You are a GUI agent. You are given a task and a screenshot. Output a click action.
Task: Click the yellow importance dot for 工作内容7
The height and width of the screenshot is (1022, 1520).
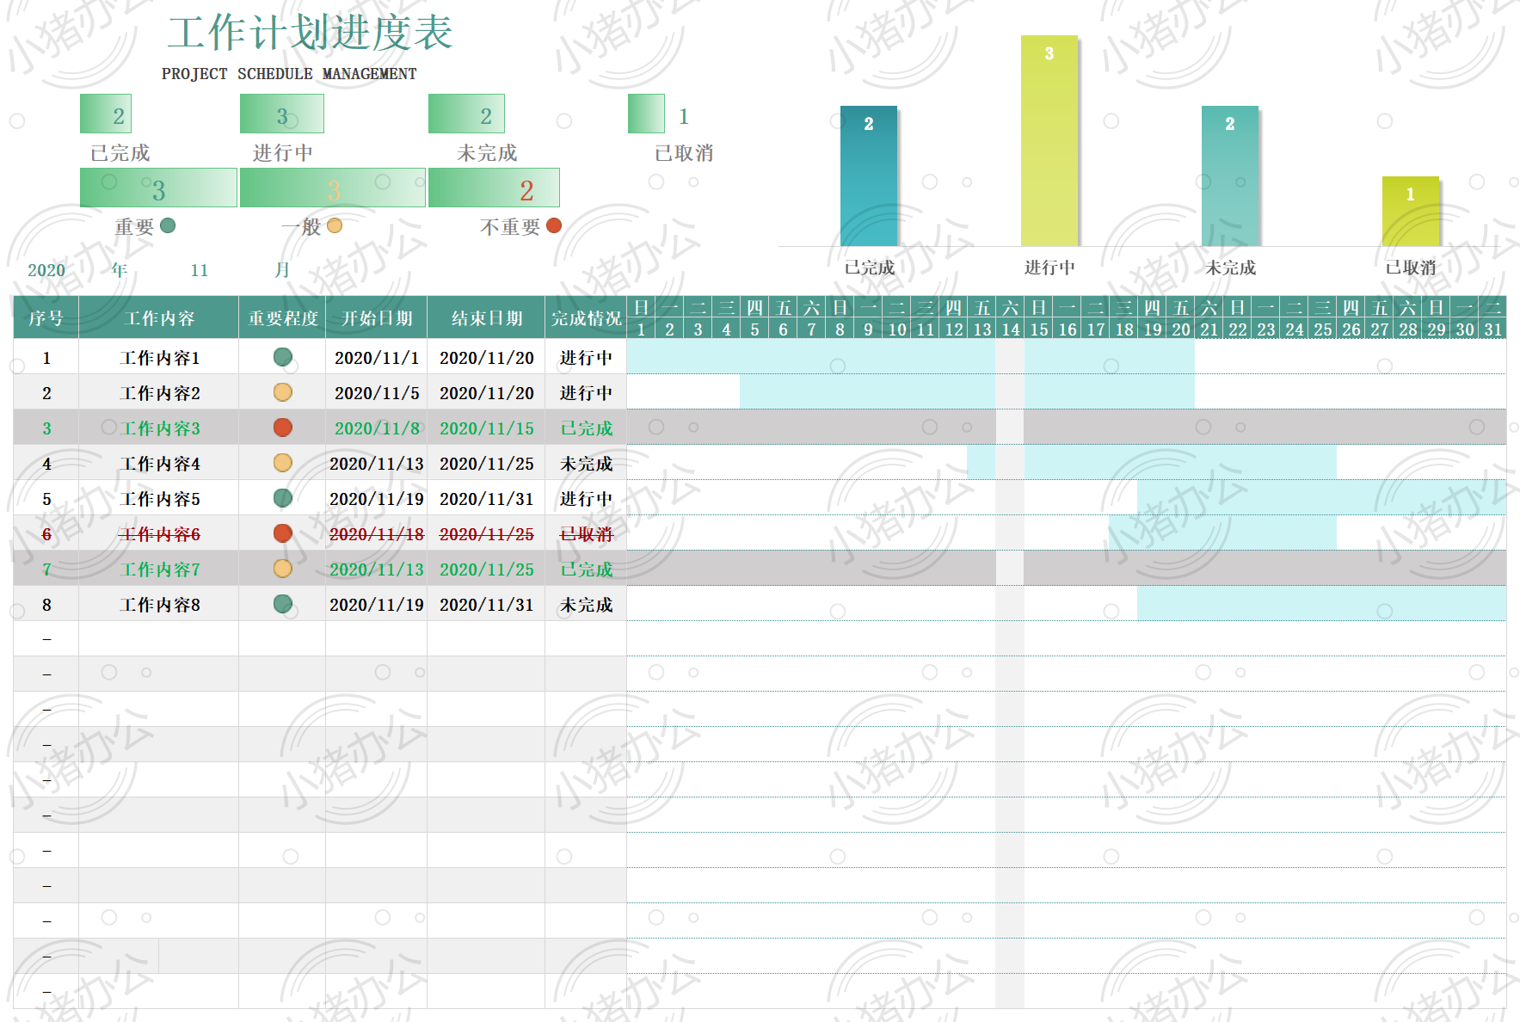[x=282, y=569]
